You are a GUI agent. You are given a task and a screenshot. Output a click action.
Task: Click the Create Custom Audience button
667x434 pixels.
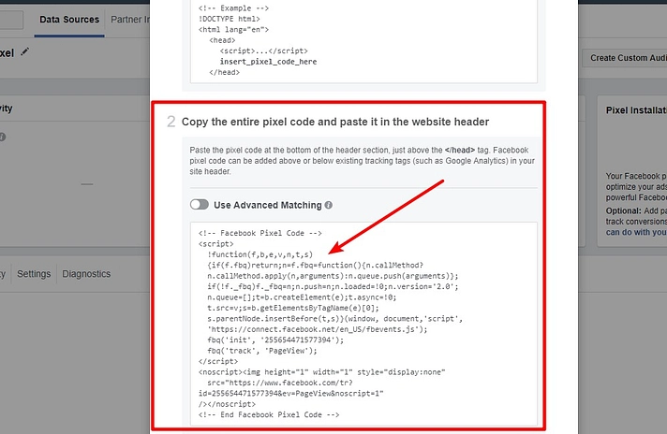pyautogui.click(x=625, y=58)
